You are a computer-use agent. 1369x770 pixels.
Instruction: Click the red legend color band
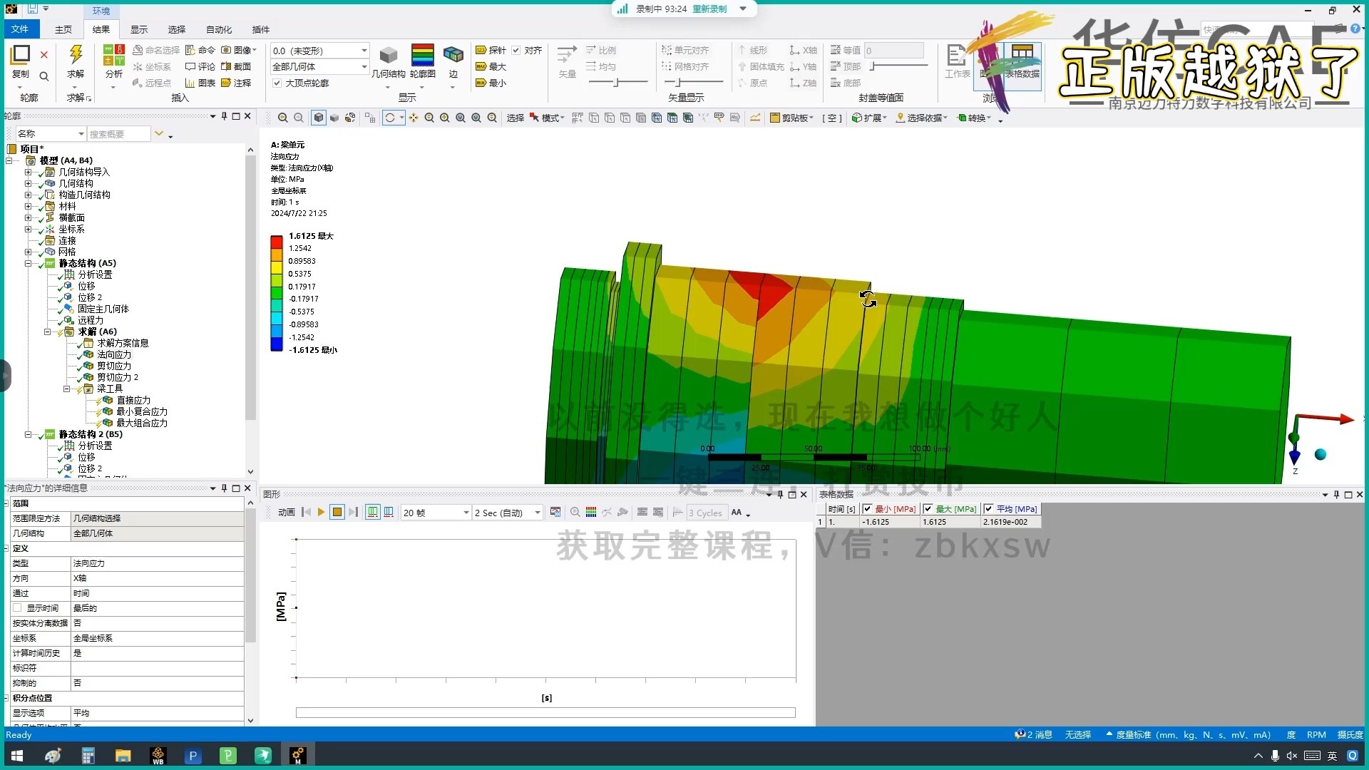tap(277, 242)
